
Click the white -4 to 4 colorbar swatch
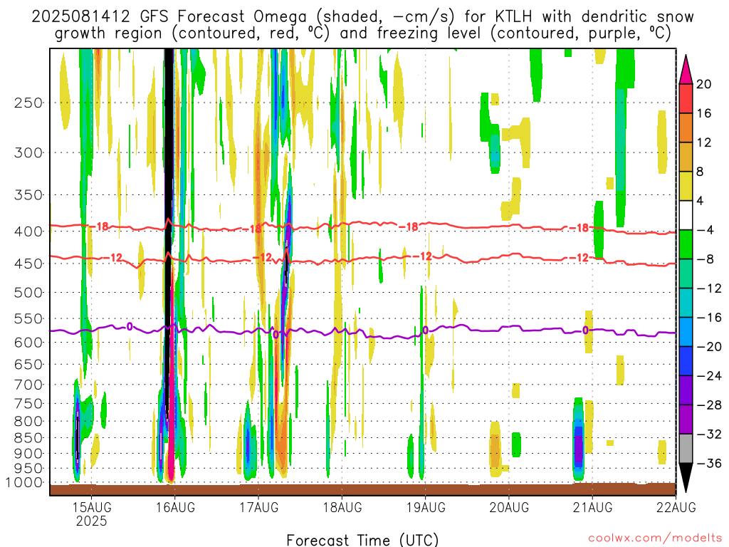686,215
